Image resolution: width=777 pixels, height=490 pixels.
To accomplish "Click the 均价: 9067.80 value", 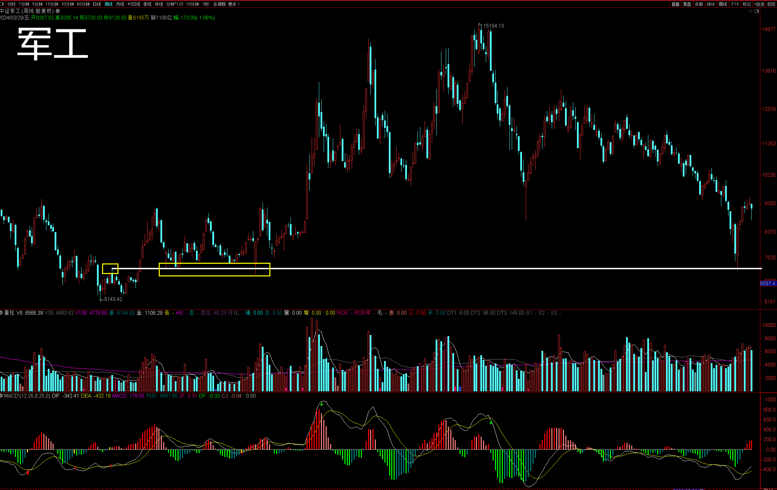I will 162,396.
